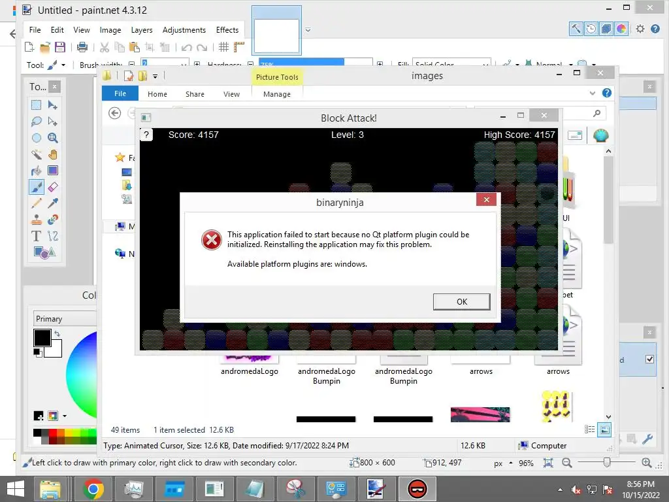Click the Open file icon in paint.net toolbar
This screenshot has height=502, width=669.
[x=45, y=47]
